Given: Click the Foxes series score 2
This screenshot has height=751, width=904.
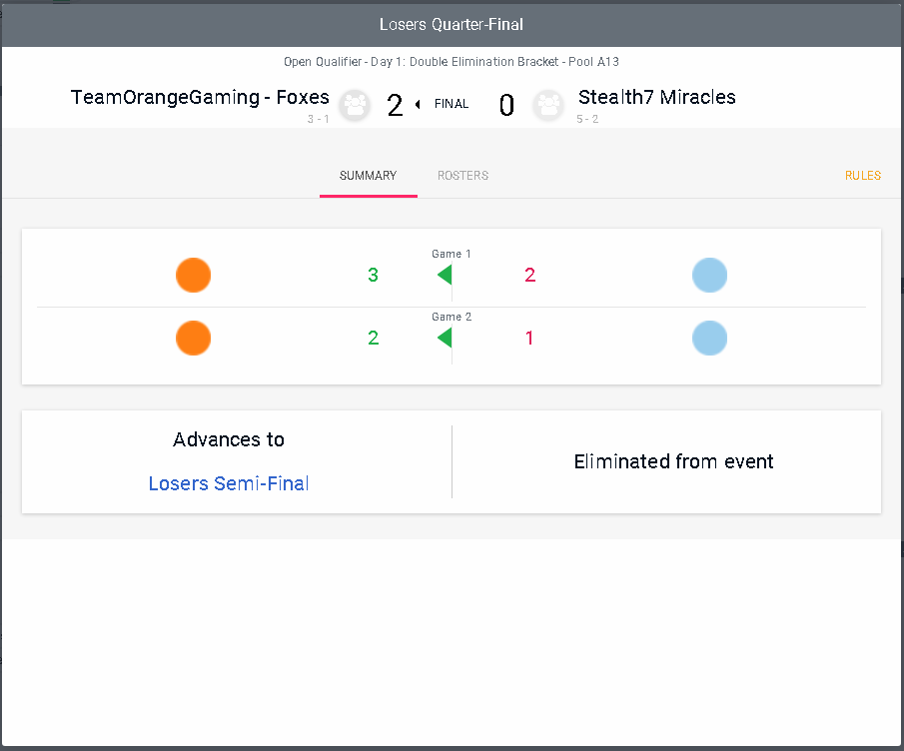Looking at the screenshot, I should click(395, 106).
